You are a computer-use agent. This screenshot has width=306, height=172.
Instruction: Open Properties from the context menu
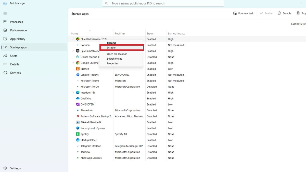tap(113, 63)
